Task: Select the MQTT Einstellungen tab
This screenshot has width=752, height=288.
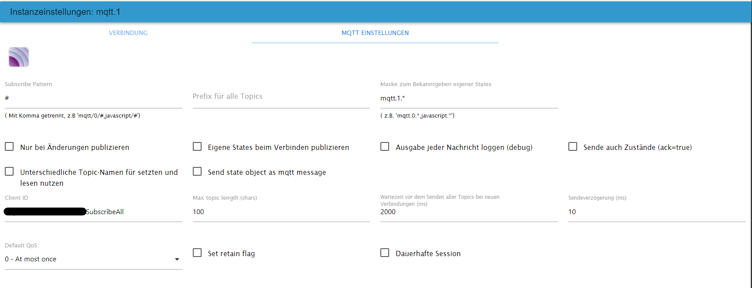Action: tap(375, 33)
